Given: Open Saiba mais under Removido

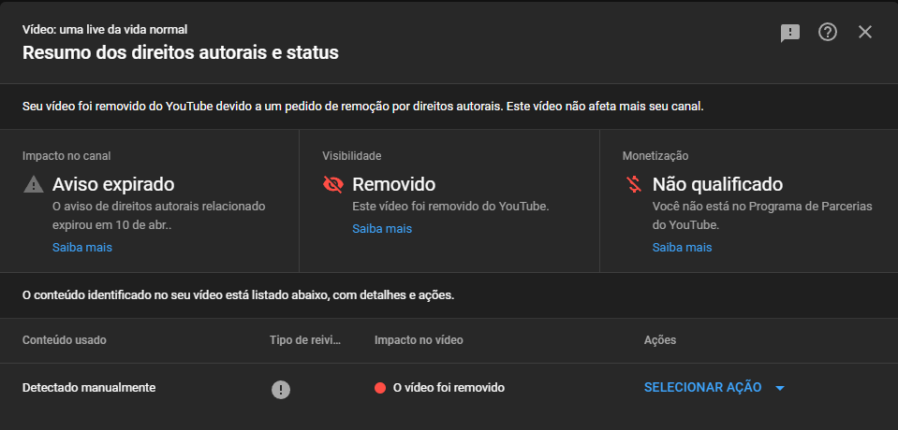Looking at the screenshot, I should point(382,229).
